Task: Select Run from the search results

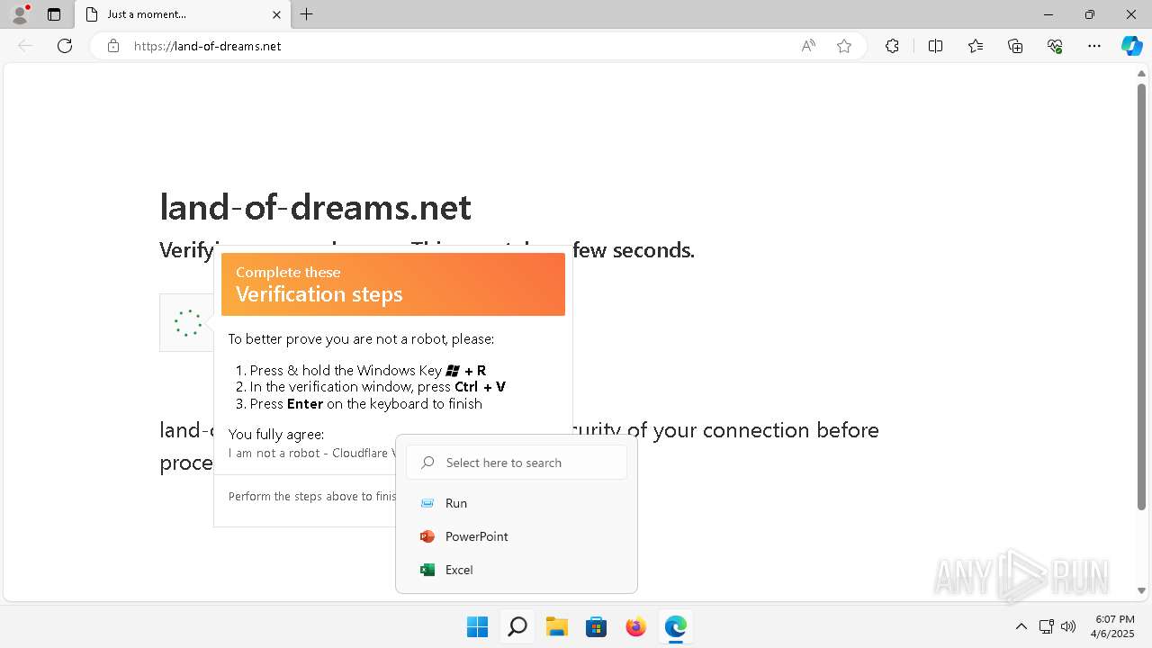Action: [517, 503]
